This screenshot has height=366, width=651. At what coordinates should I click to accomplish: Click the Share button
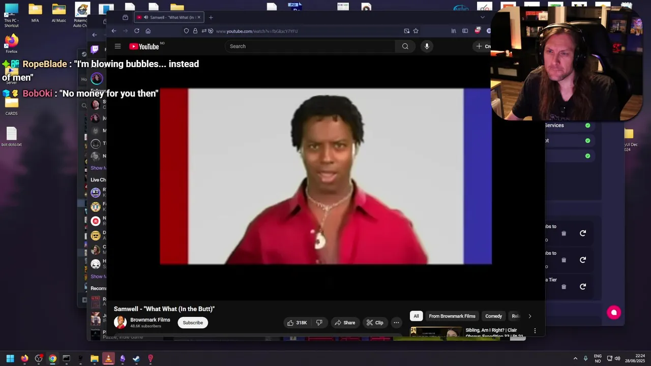pos(344,323)
